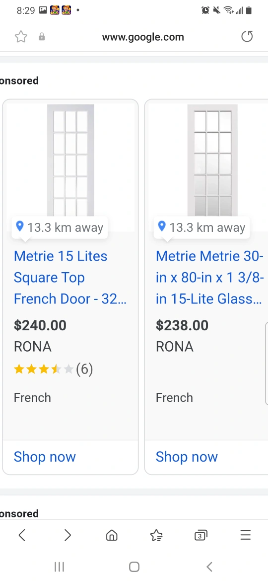
Task: Open Metrie 15 Lites Square Top French Door link
Action: tap(70, 277)
